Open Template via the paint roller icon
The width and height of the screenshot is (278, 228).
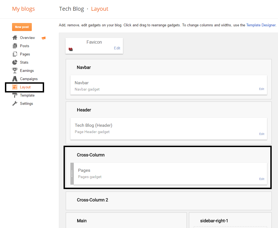point(15,95)
